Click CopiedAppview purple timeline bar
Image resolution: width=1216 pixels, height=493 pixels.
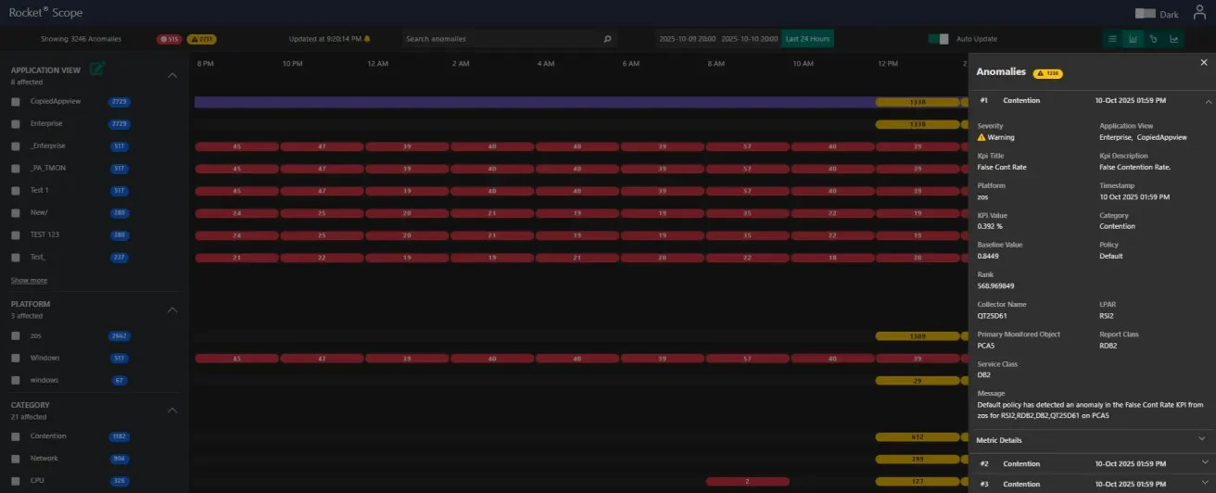coord(535,102)
